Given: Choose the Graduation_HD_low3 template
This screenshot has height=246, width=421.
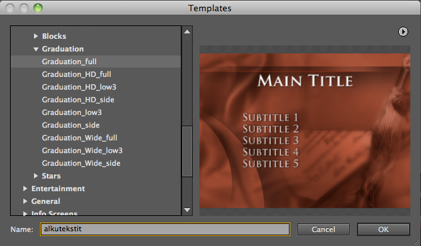Looking at the screenshot, I should (x=96, y=87).
